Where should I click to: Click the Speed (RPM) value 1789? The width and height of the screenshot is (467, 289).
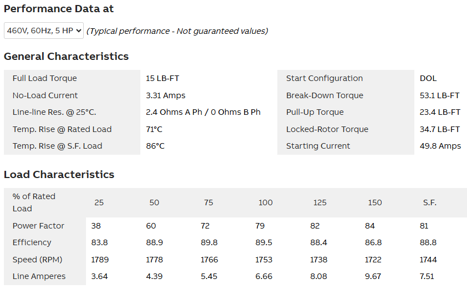click(99, 260)
